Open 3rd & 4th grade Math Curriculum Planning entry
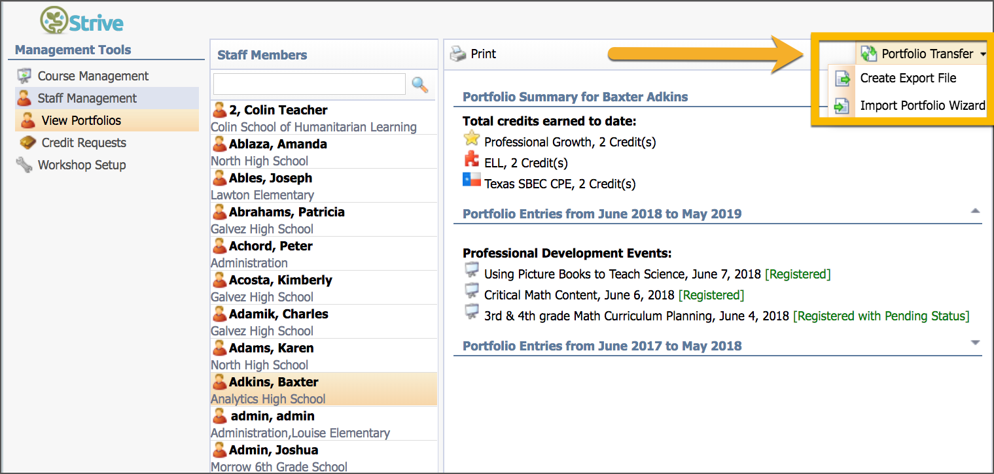994x474 pixels. [637, 316]
